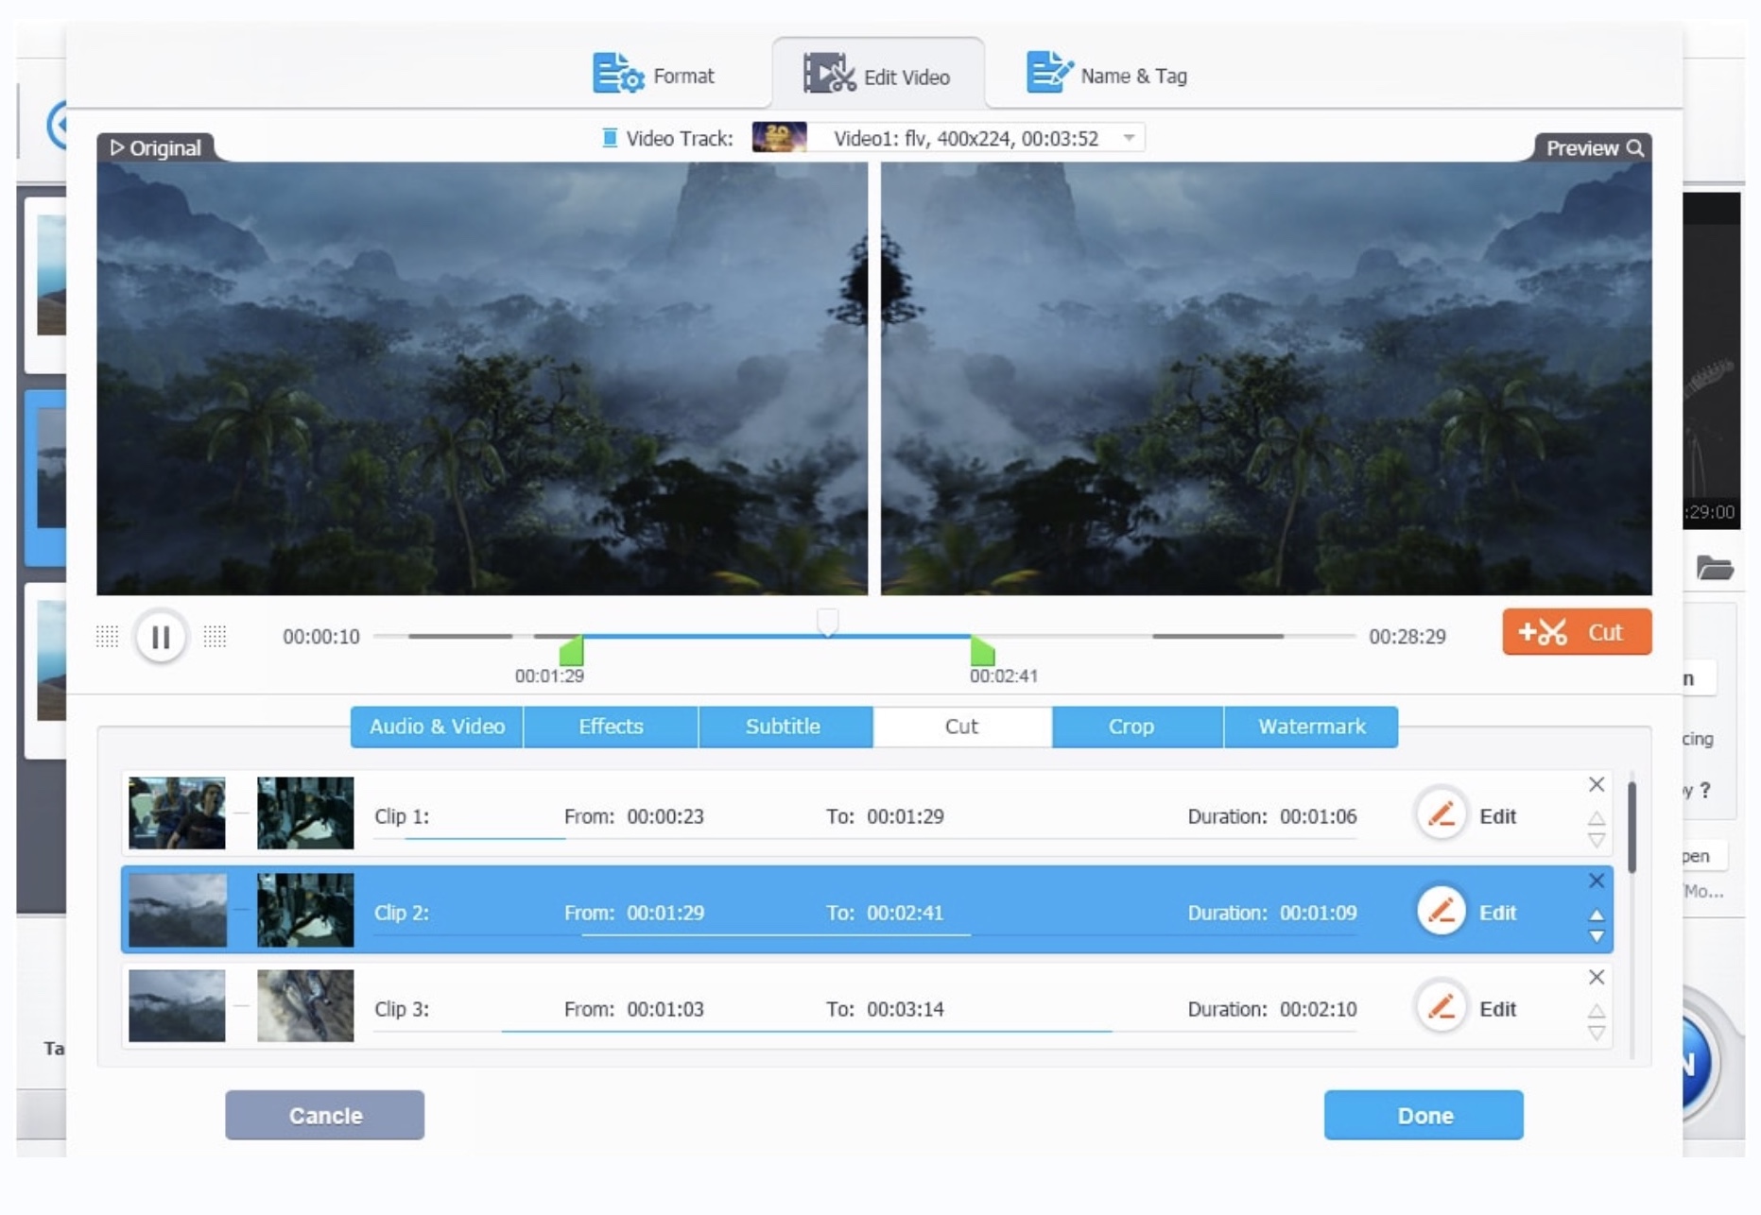Move Clip 3 down with the arrow
The height and width of the screenshot is (1215, 1761).
1597,1033
